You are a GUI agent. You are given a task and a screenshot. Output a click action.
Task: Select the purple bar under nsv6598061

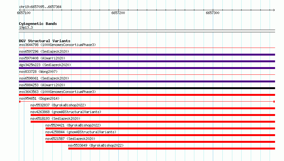tap(147, 81)
